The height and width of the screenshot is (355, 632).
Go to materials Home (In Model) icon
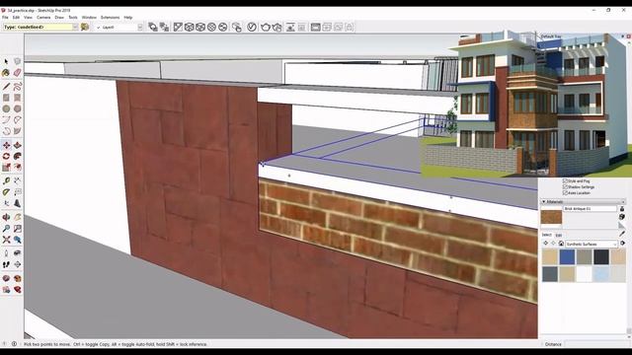click(561, 244)
